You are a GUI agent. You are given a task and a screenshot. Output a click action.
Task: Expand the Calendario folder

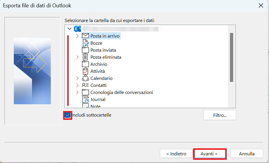77,78
